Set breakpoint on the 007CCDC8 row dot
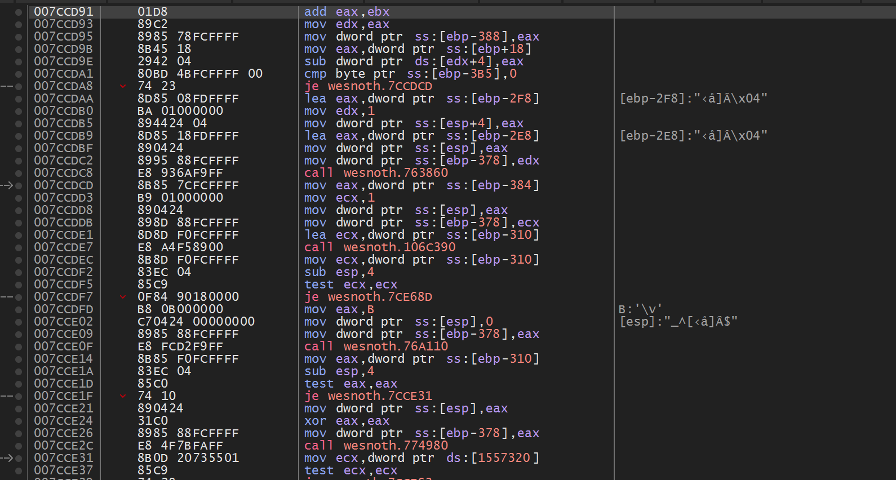The width and height of the screenshot is (896, 480). (x=19, y=173)
